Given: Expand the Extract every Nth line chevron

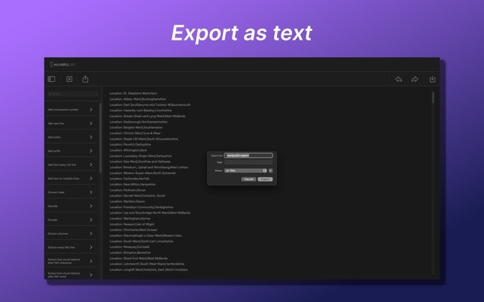Looking at the screenshot, I should (x=91, y=247).
